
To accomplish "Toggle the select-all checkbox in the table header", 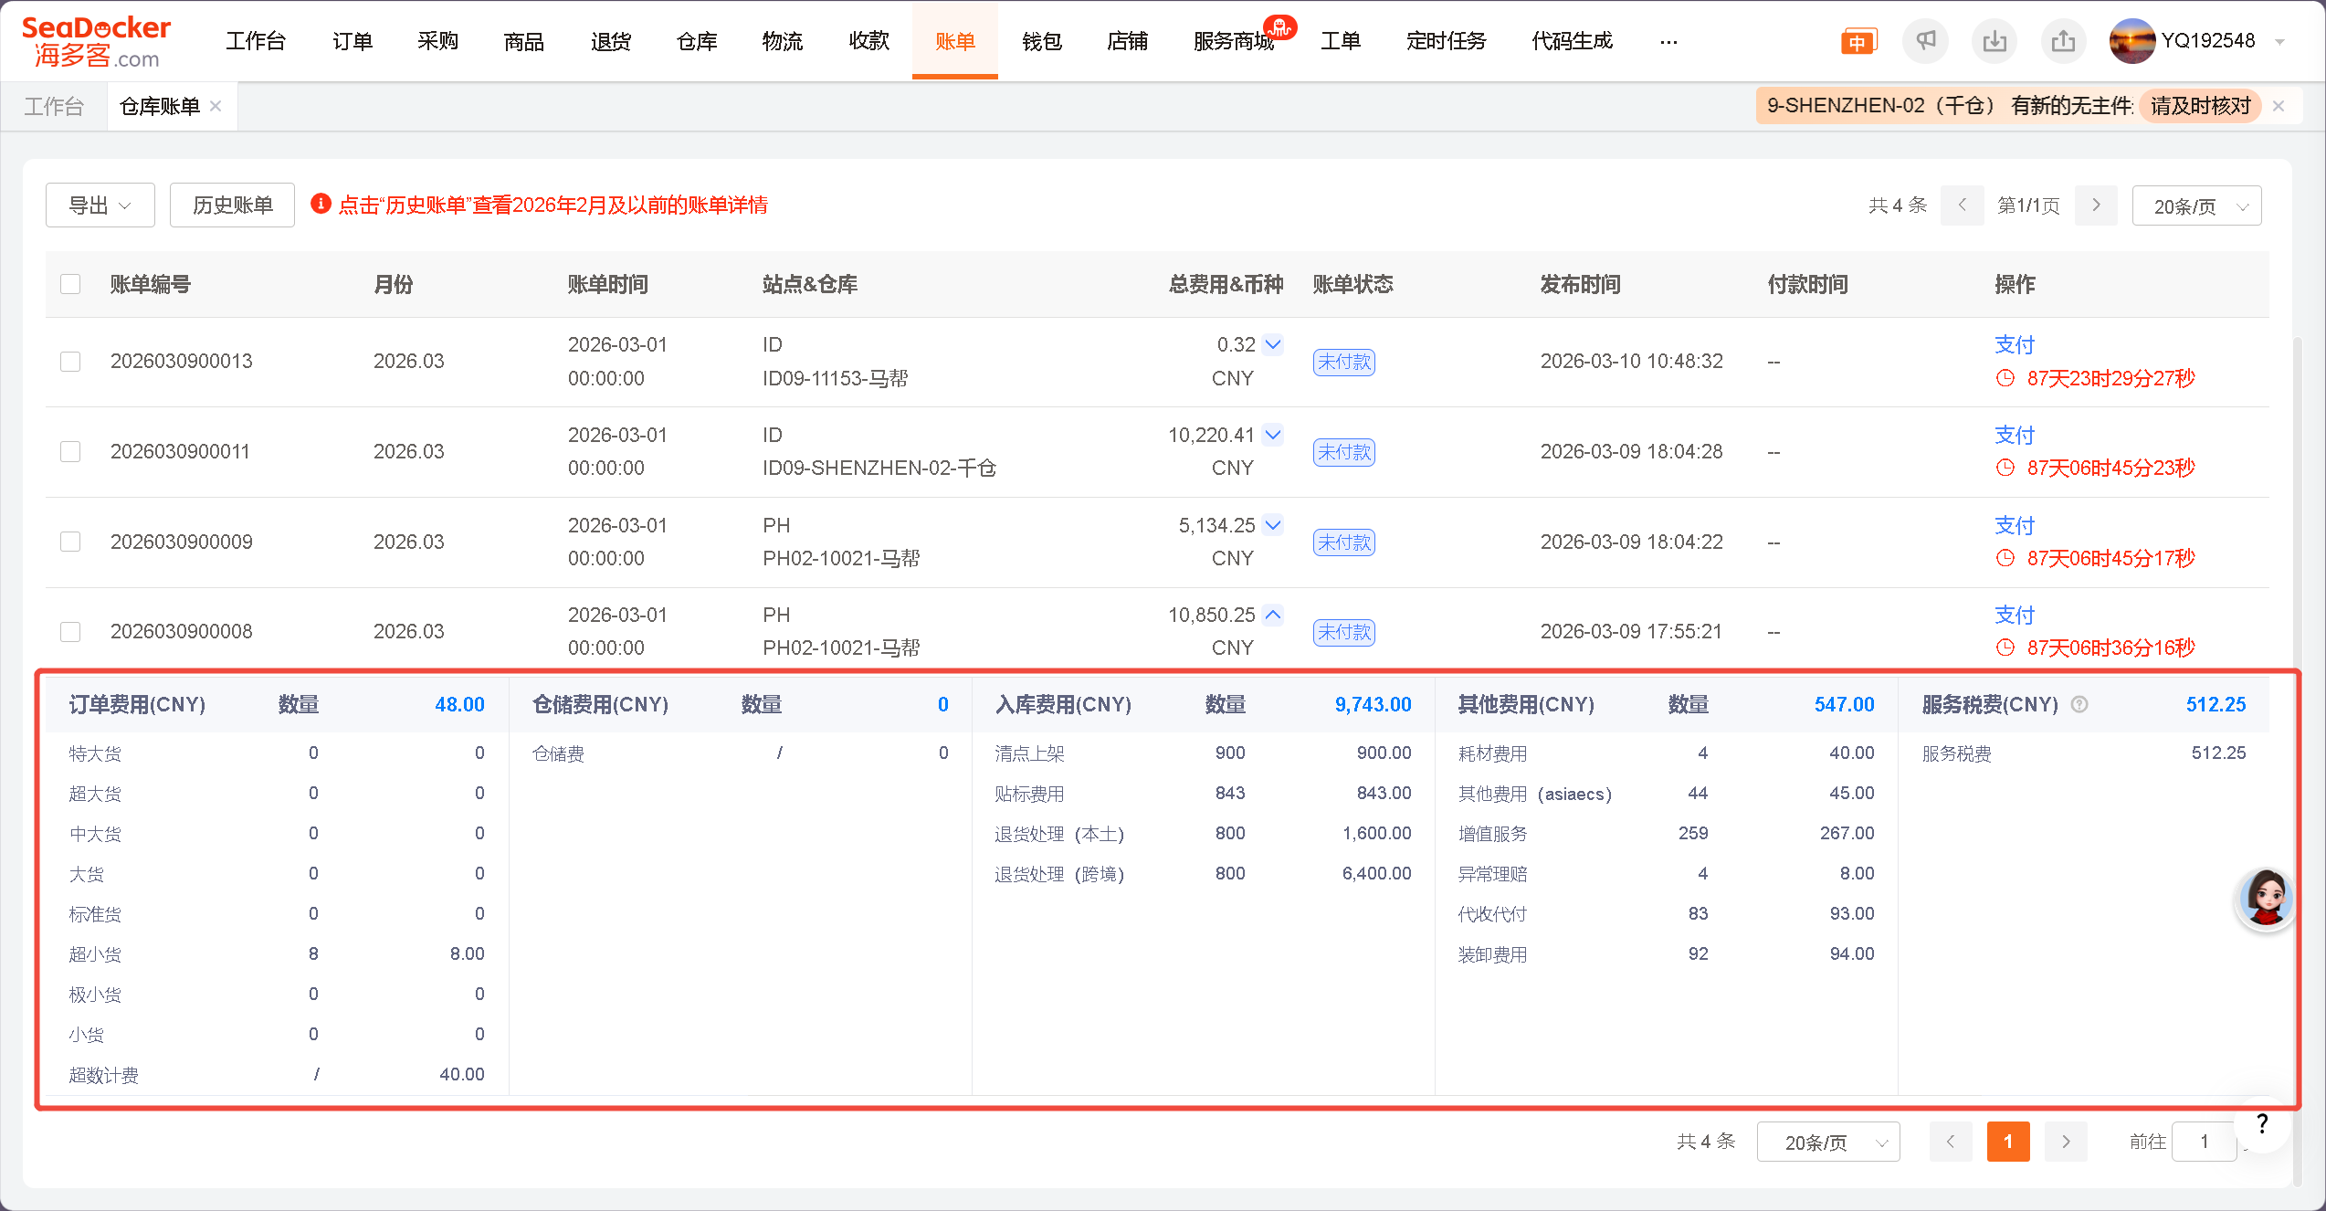I will coord(70,284).
